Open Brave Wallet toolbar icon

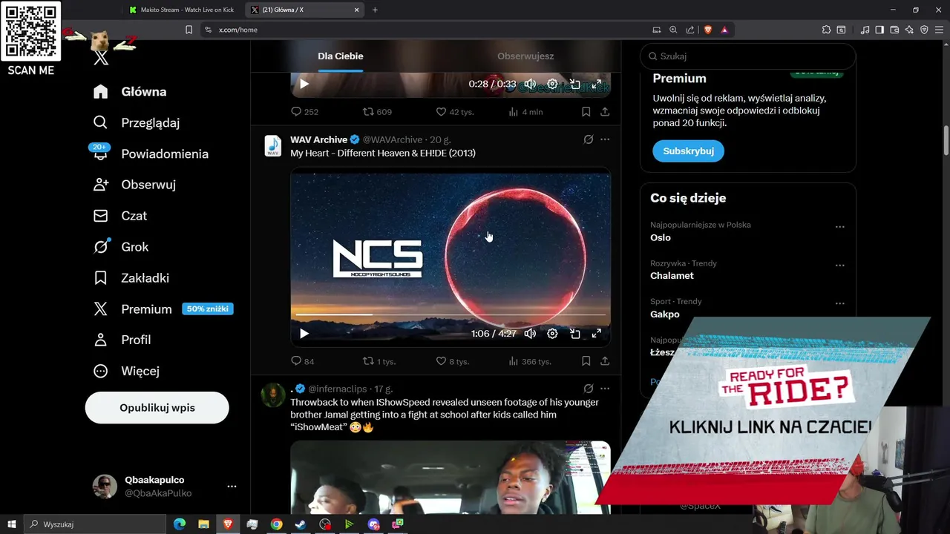pos(894,30)
